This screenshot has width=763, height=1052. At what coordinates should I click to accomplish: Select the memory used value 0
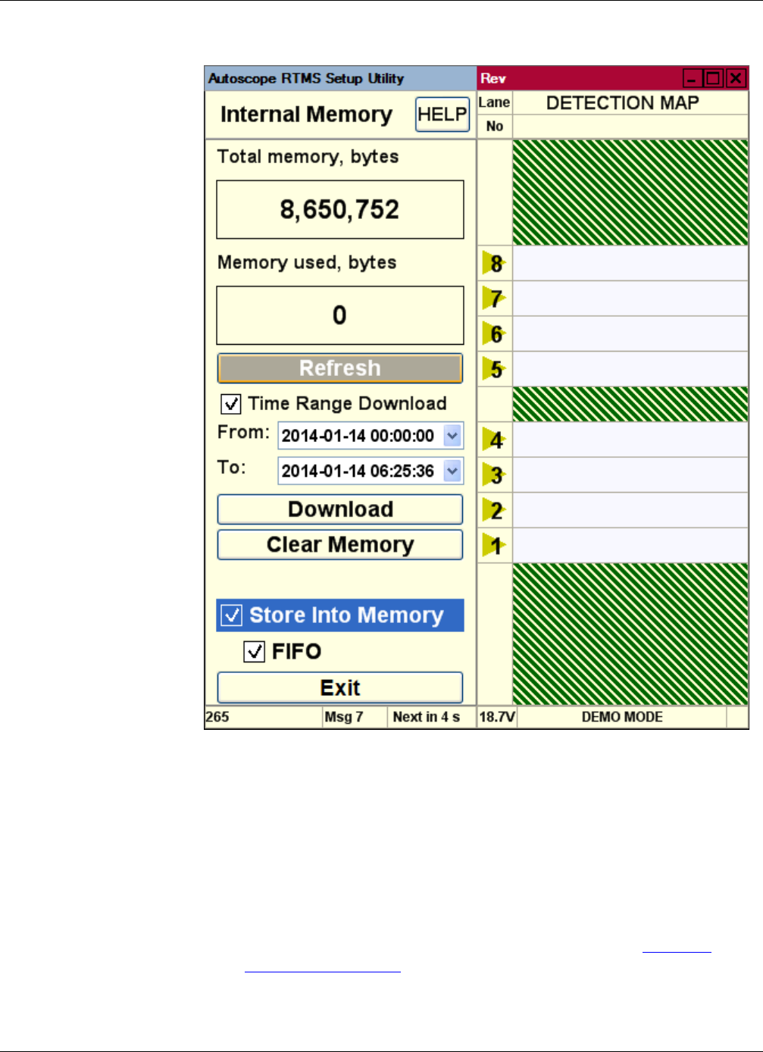(x=340, y=315)
